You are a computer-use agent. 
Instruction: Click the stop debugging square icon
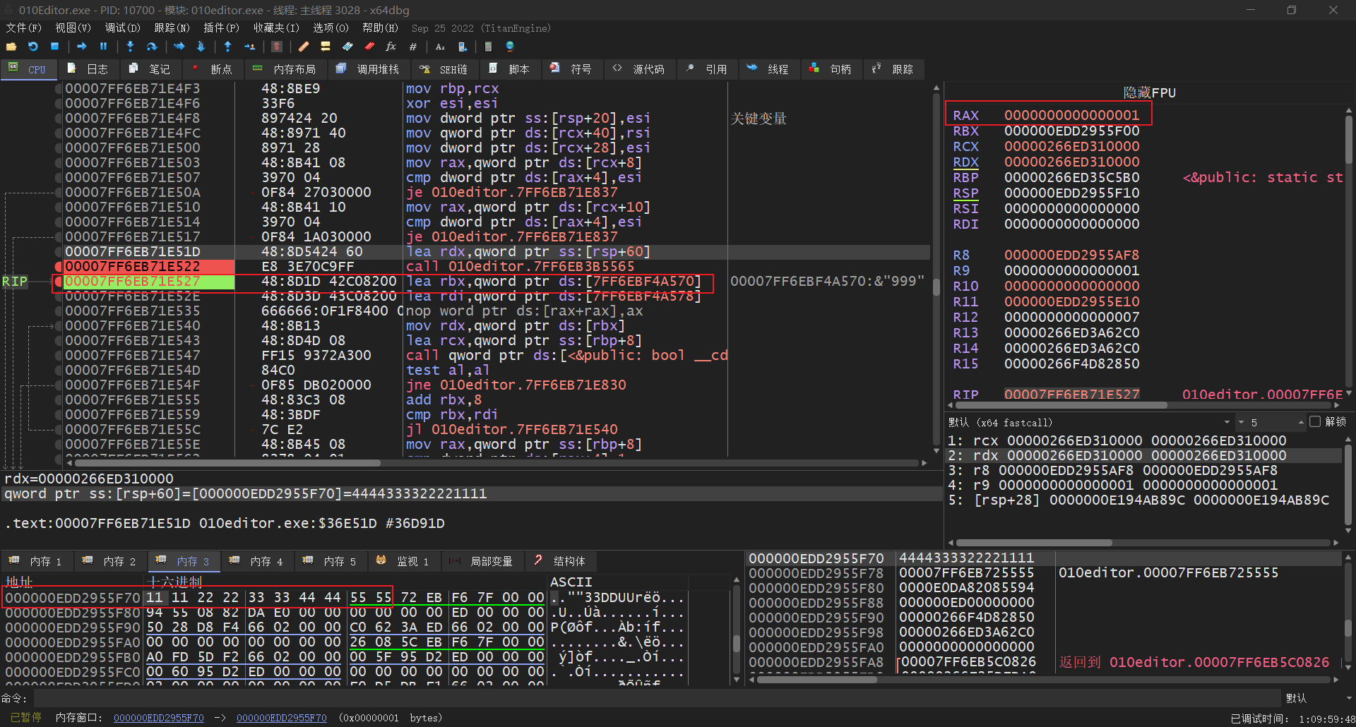click(54, 47)
